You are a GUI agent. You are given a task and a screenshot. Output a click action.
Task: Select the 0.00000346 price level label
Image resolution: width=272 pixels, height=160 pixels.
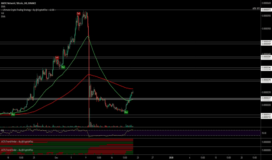pos(266,67)
